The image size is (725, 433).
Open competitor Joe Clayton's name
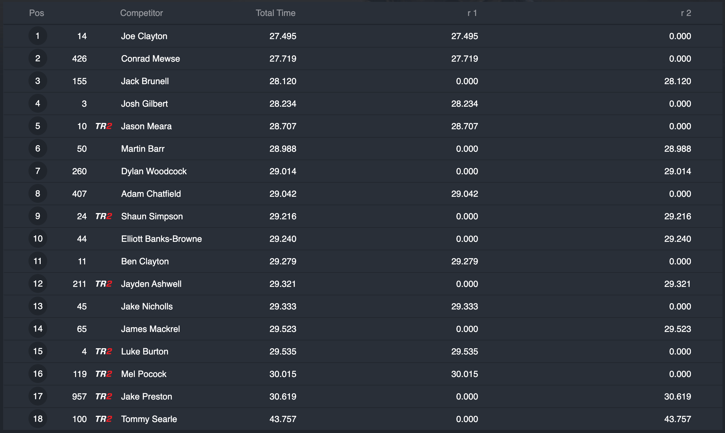coord(144,36)
